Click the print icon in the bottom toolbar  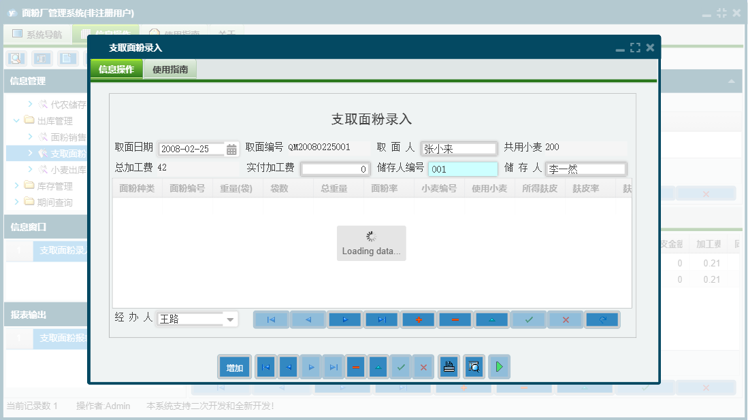point(449,366)
